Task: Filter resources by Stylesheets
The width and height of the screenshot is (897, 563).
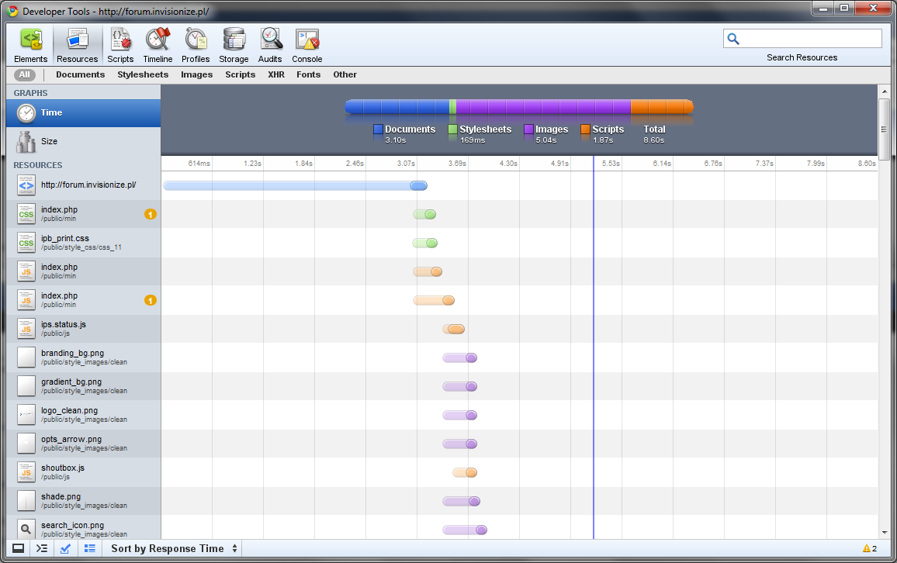Action: [x=143, y=74]
